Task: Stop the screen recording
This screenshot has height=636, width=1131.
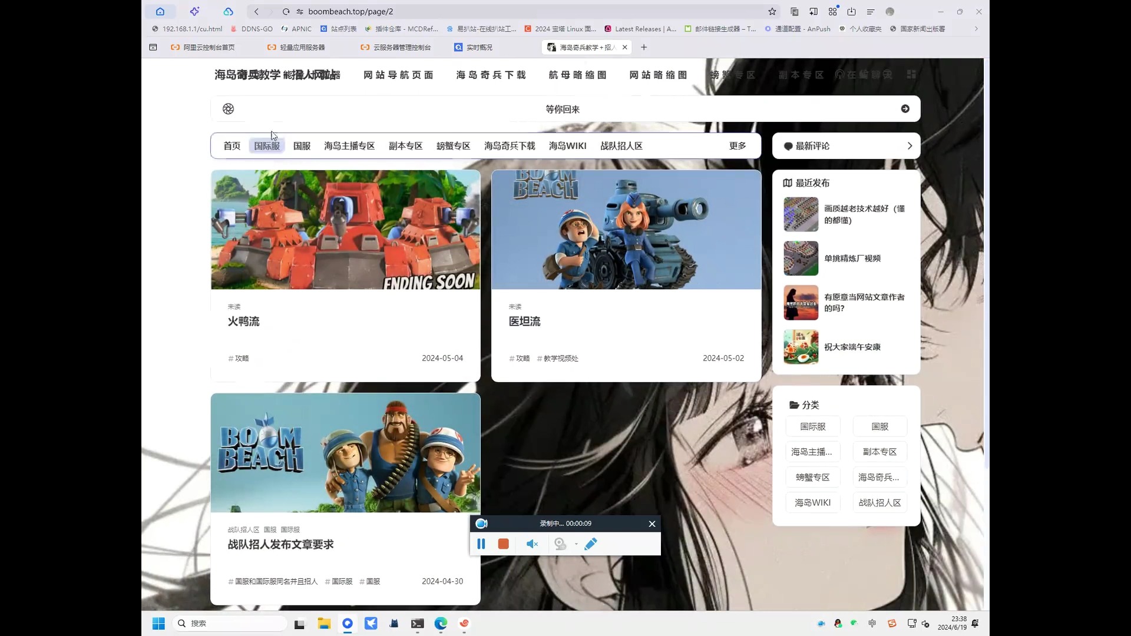Action: [503, 544]
